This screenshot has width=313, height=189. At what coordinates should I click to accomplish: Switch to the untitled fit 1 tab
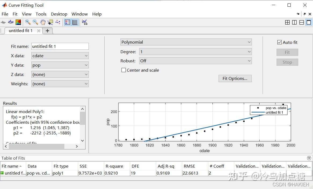tap(21, 30)
